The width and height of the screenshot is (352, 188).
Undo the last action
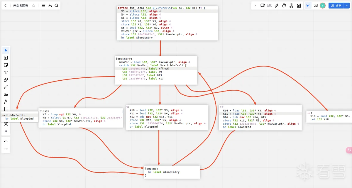tap(6, 142)
